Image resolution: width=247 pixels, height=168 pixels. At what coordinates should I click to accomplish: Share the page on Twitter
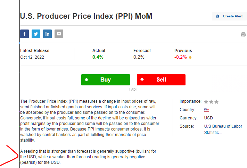36,34
